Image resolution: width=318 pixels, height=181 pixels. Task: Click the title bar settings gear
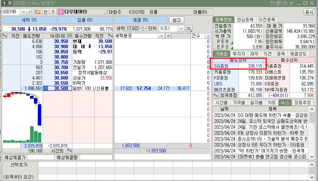click(x=291, y=3)
